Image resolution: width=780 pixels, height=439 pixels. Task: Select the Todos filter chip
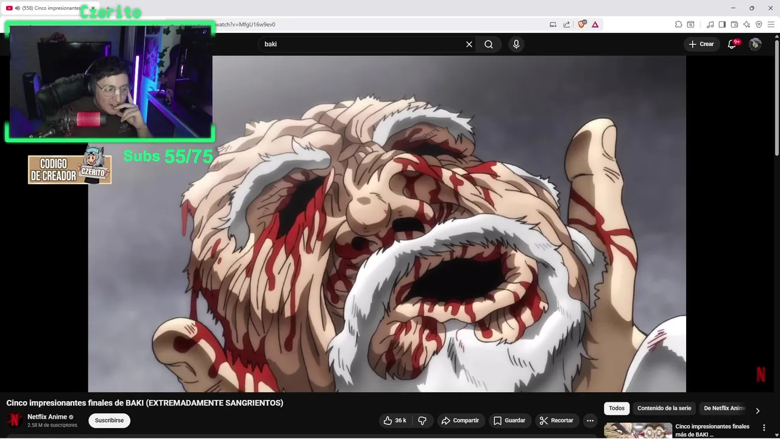[x=617, y=409]
